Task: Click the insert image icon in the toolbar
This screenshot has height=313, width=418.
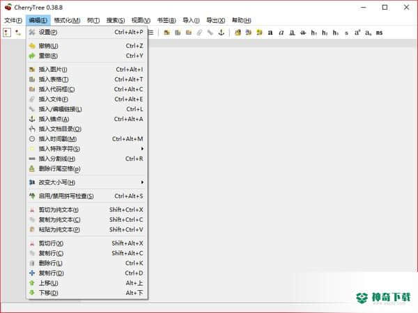Action: point(167,33)
